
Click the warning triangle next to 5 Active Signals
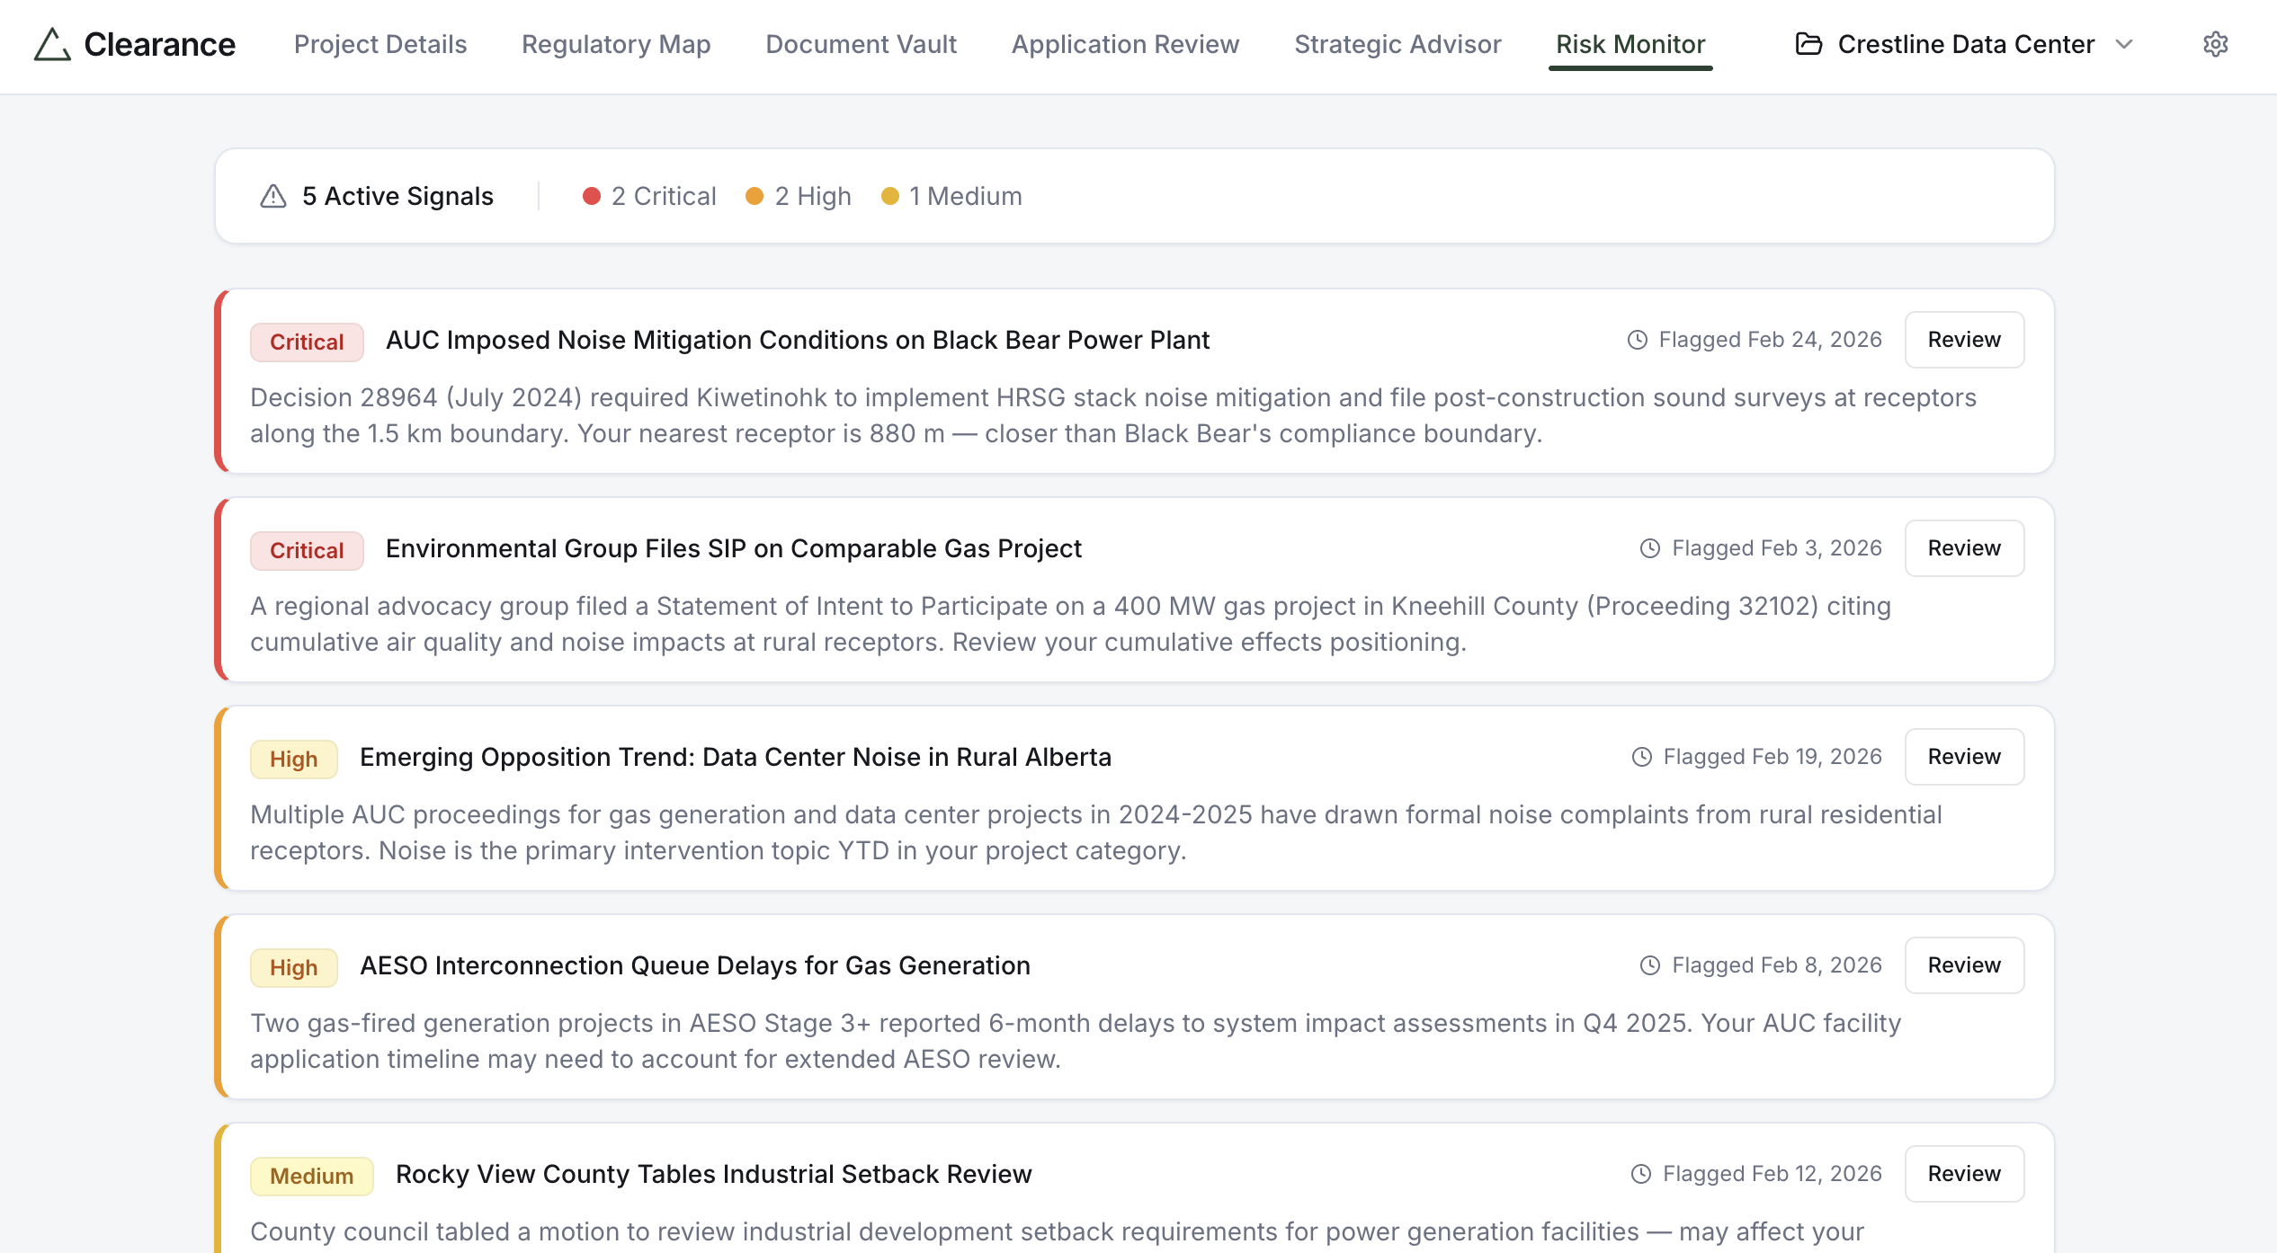click(x=272, y=196)
